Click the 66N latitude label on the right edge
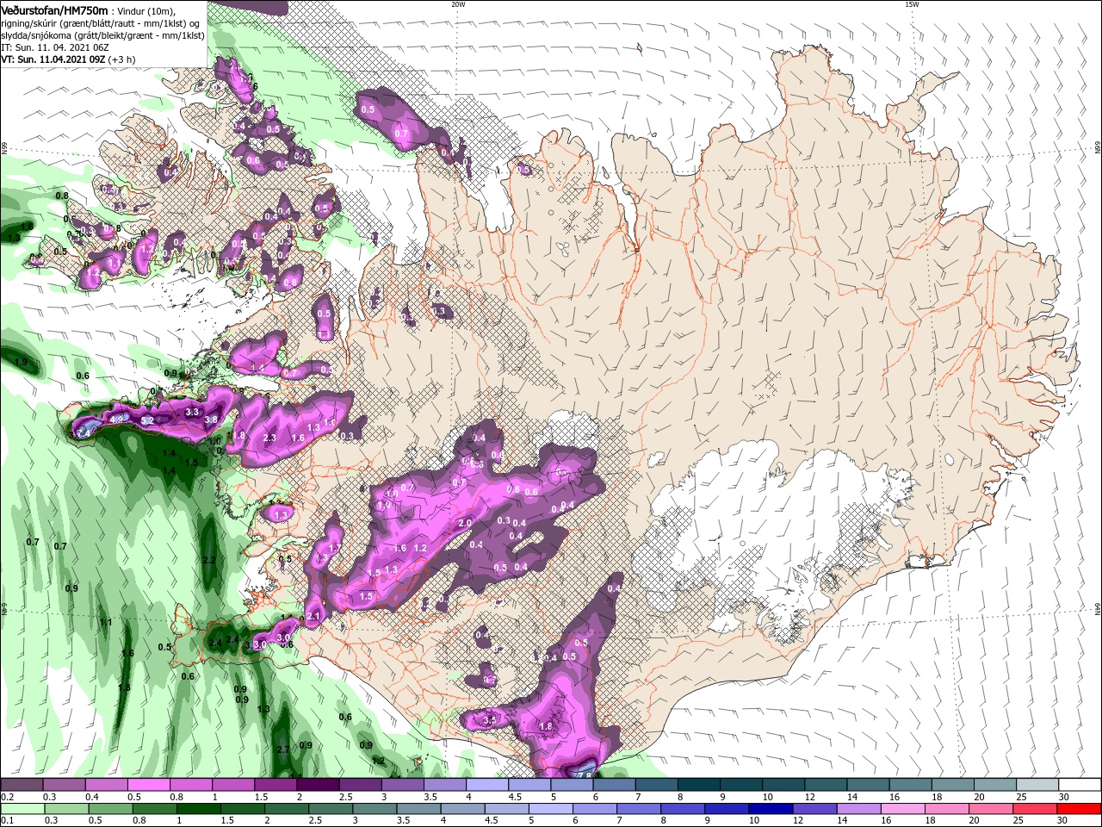The image size is (1102, 827). point(1098,148)
